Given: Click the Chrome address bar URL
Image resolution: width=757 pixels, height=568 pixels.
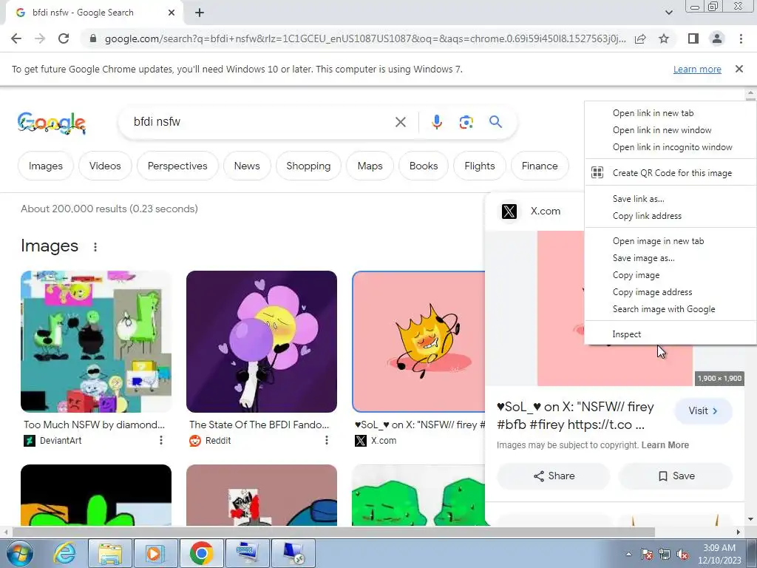Looking at the screenshot, I should [364, 38].
